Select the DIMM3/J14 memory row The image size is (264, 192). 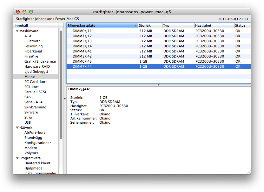pos(159,46)
